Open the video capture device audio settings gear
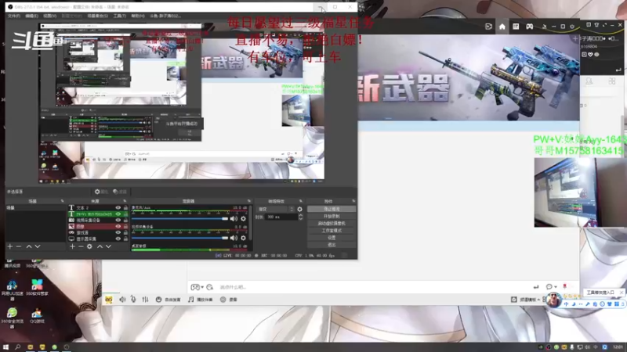 243,238
